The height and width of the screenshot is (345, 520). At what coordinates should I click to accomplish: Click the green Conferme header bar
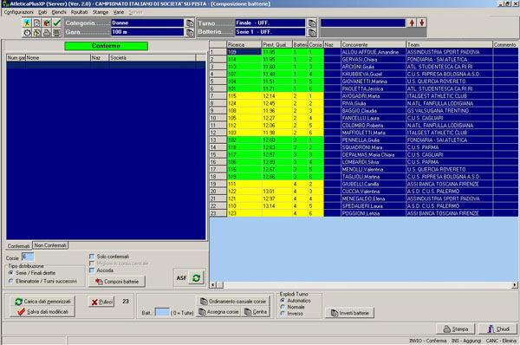pos(106,46)
